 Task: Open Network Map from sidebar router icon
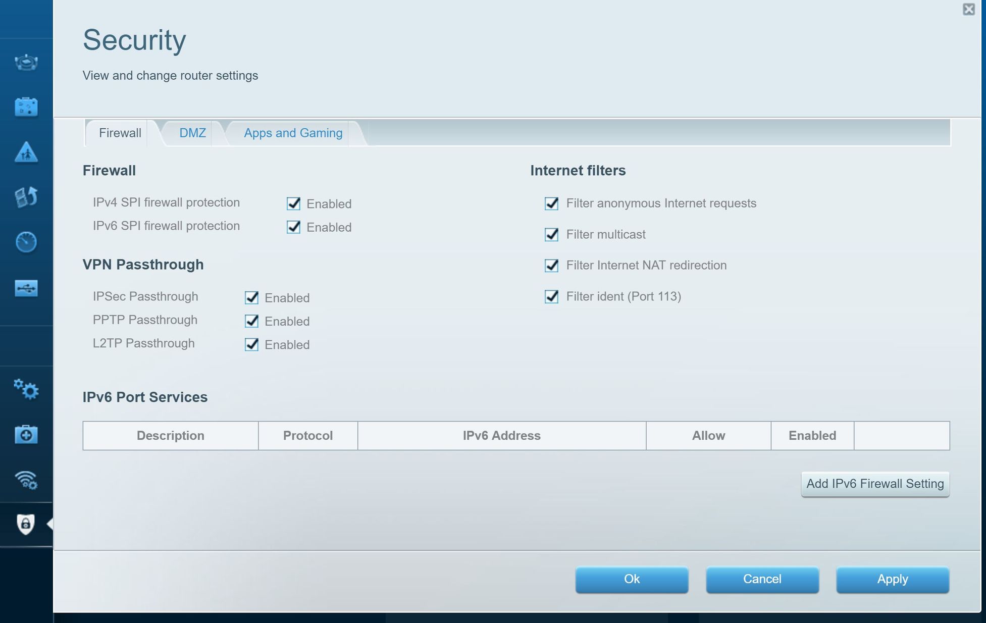pyautogui.click(x=26, y=63)
